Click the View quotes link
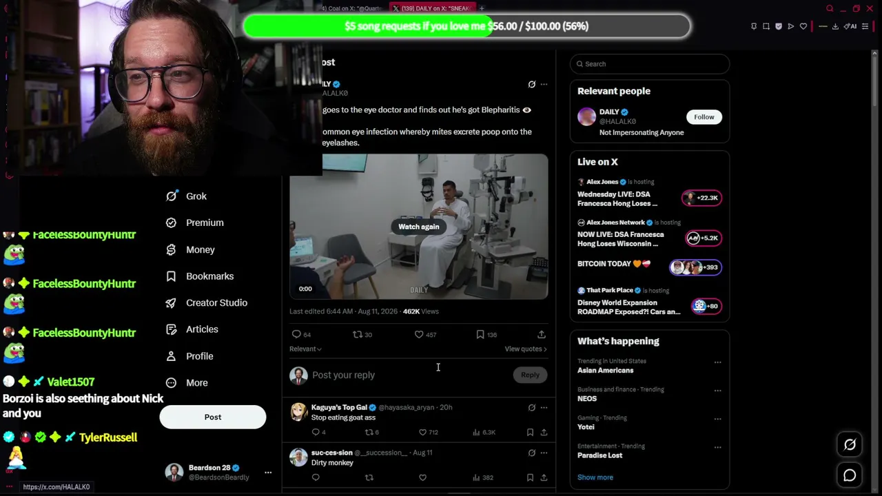The image size is (882, 496). [x=526, y=349]
